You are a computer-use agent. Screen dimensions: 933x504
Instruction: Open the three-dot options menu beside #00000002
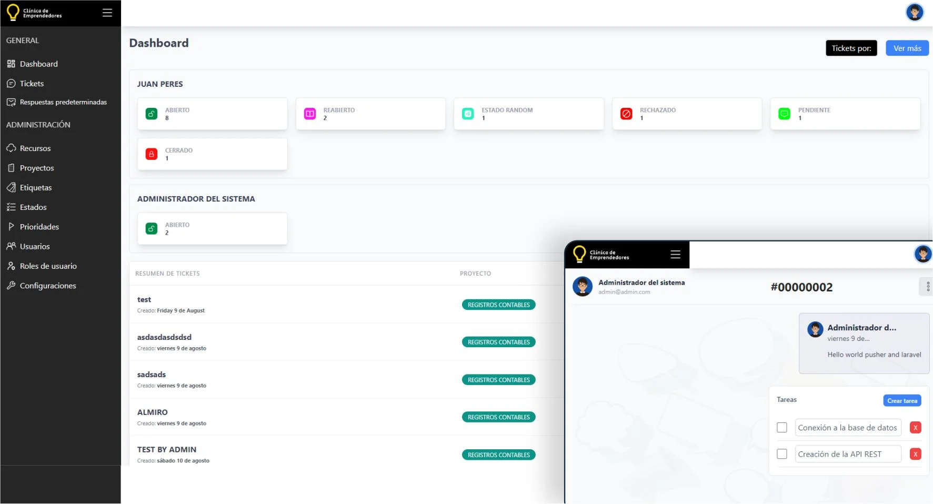pos(928,287)
